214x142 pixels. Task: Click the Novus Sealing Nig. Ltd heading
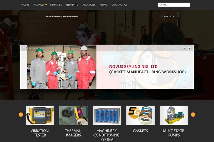coord(133,67)
